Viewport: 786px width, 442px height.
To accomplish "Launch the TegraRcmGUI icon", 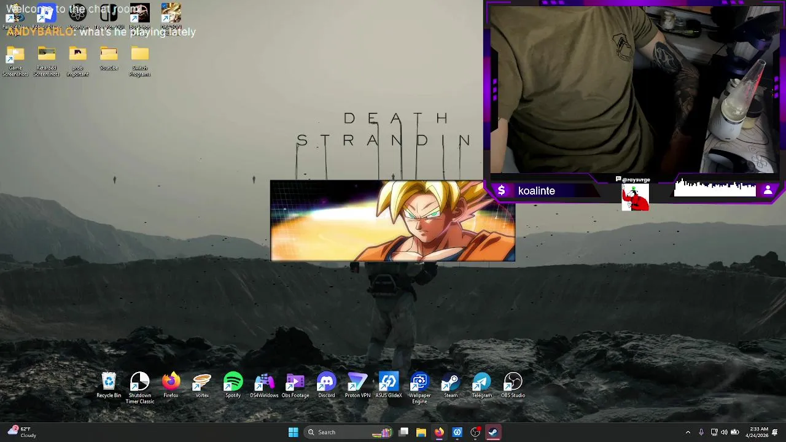I will (109, 17).
